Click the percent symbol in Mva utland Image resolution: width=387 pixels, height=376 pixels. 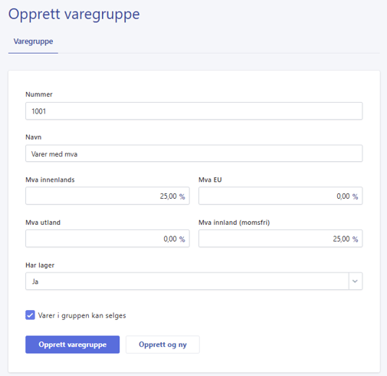click(182, 239)
